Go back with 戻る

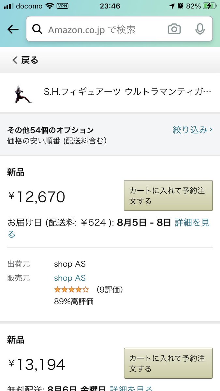point(25,60)
